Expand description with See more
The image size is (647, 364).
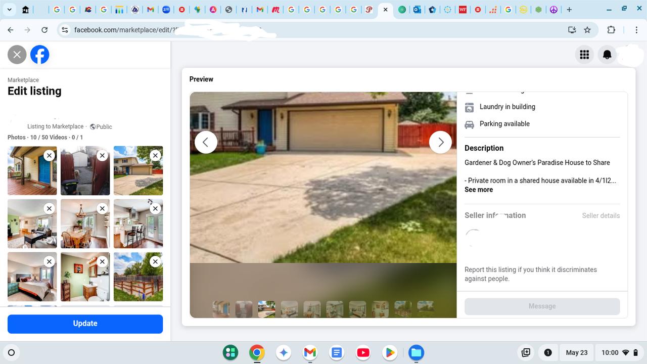478,190
